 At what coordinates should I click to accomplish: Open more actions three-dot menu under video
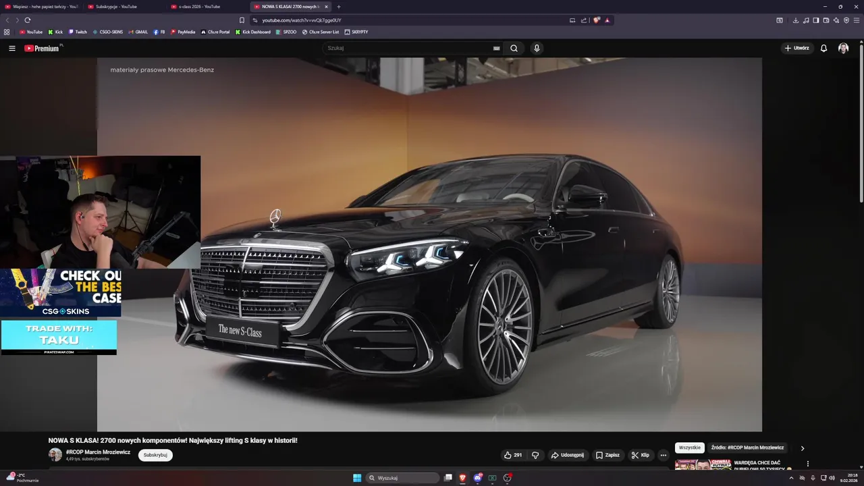coord(663,455)
